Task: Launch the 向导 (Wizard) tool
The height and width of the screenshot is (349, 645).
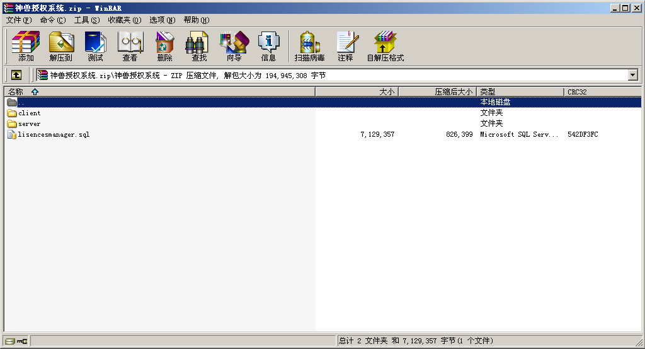Action: point(234,46)
